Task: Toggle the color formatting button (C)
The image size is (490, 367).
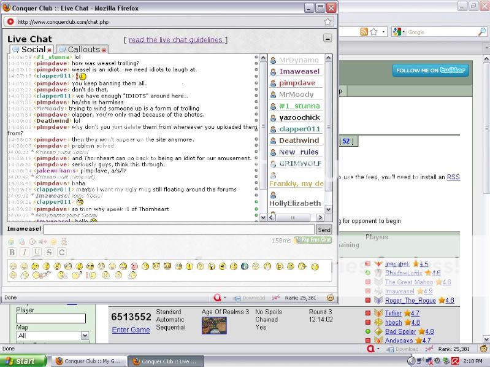Action: [62, 252]
